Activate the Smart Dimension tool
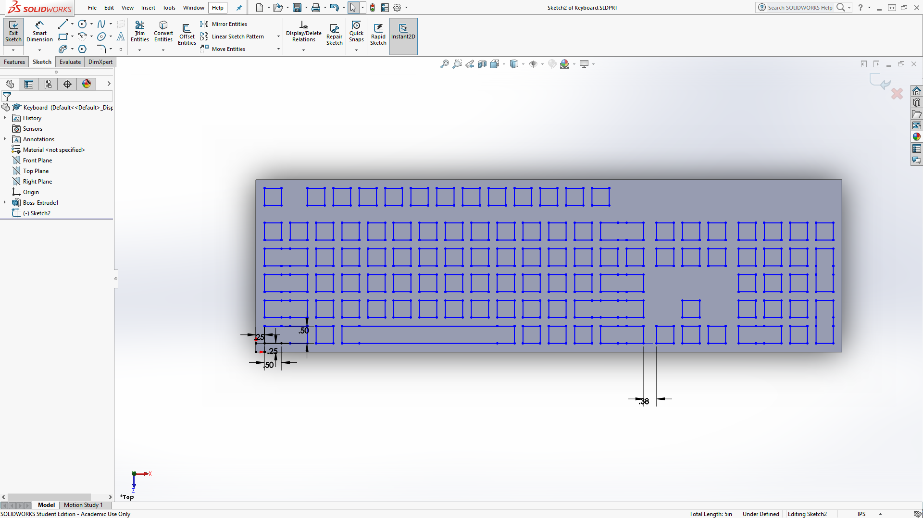923x518 pixels. [x=39, y=32]
